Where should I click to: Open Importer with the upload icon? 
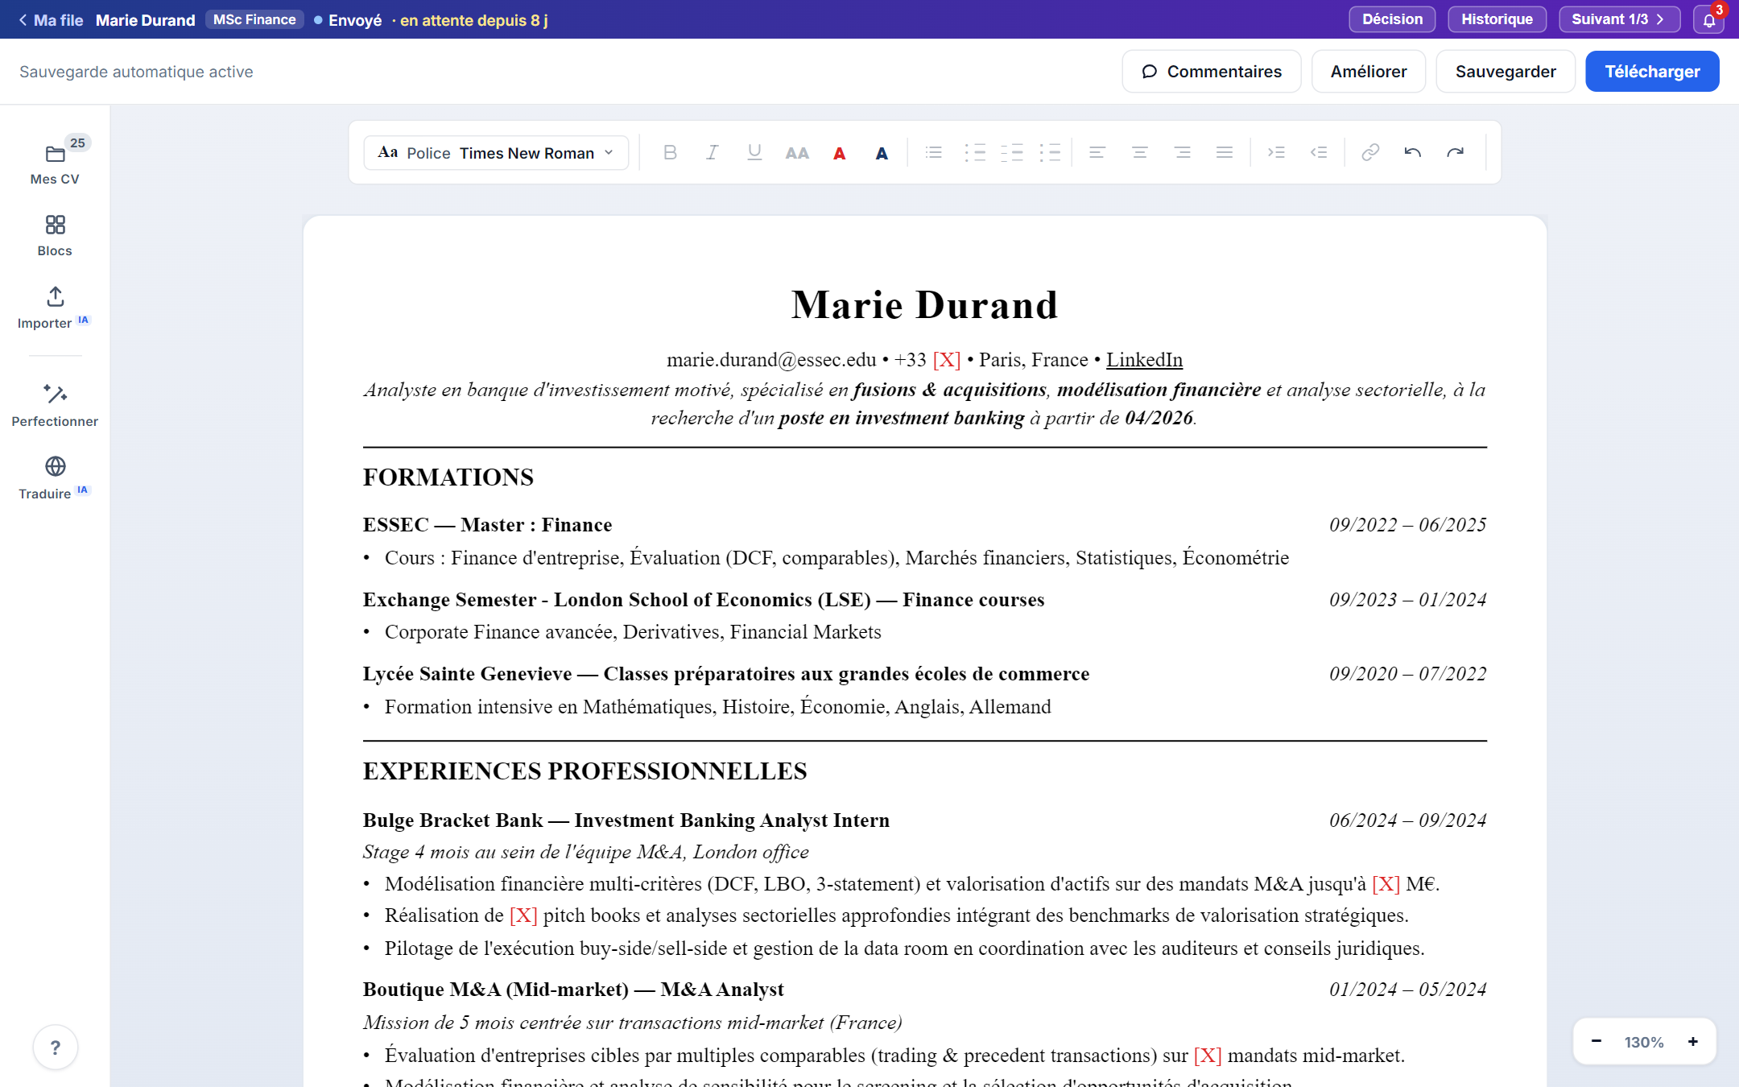point(55,308)
